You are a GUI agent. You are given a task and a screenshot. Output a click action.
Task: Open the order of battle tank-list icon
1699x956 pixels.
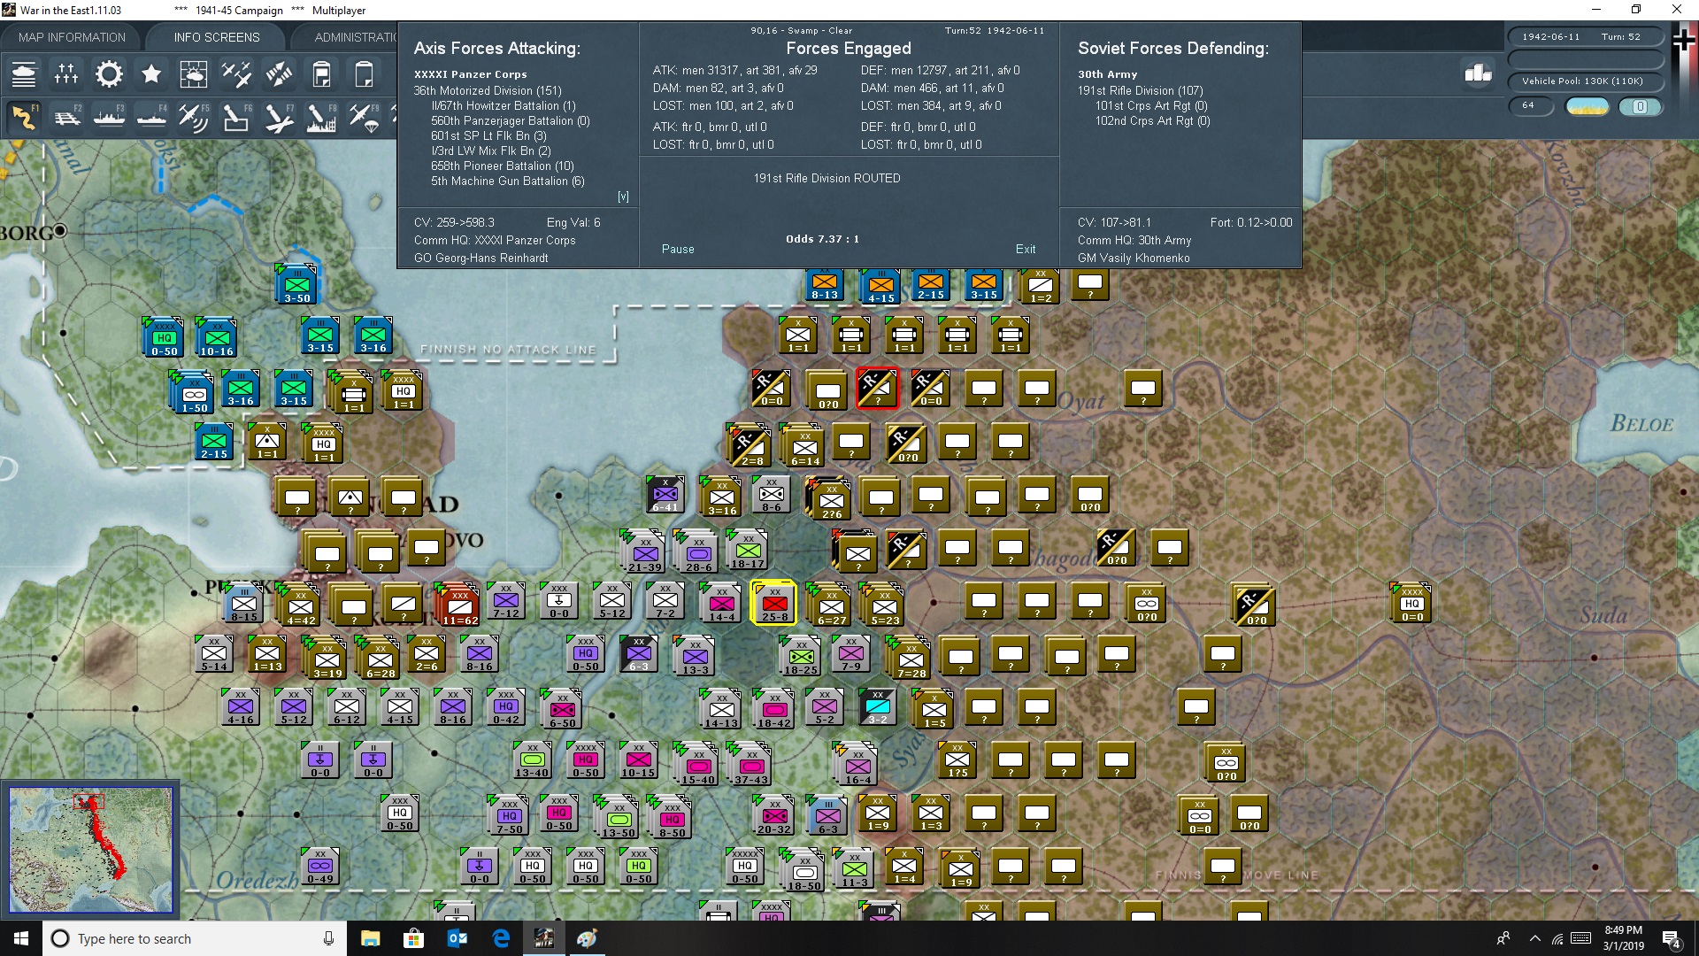coord(24,74)
